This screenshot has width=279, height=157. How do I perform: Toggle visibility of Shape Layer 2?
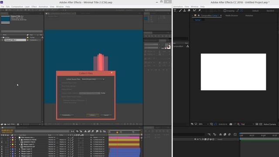(2, 154)
